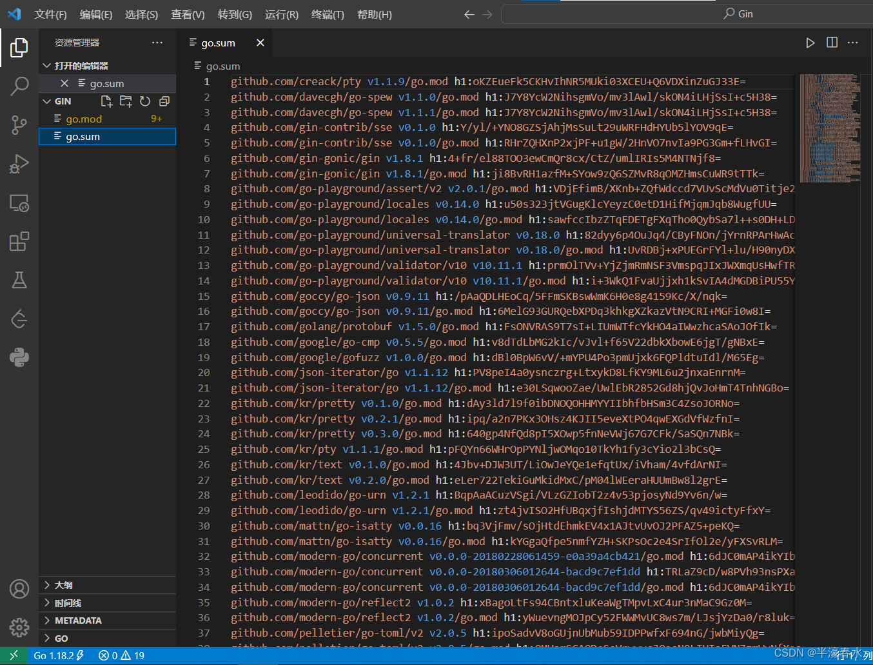Open the Run and Debug view
The width and height of the screenshot is (873, 665).
(x=19, y=164)
